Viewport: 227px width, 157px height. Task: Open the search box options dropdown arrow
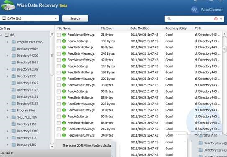pos(221,19)
